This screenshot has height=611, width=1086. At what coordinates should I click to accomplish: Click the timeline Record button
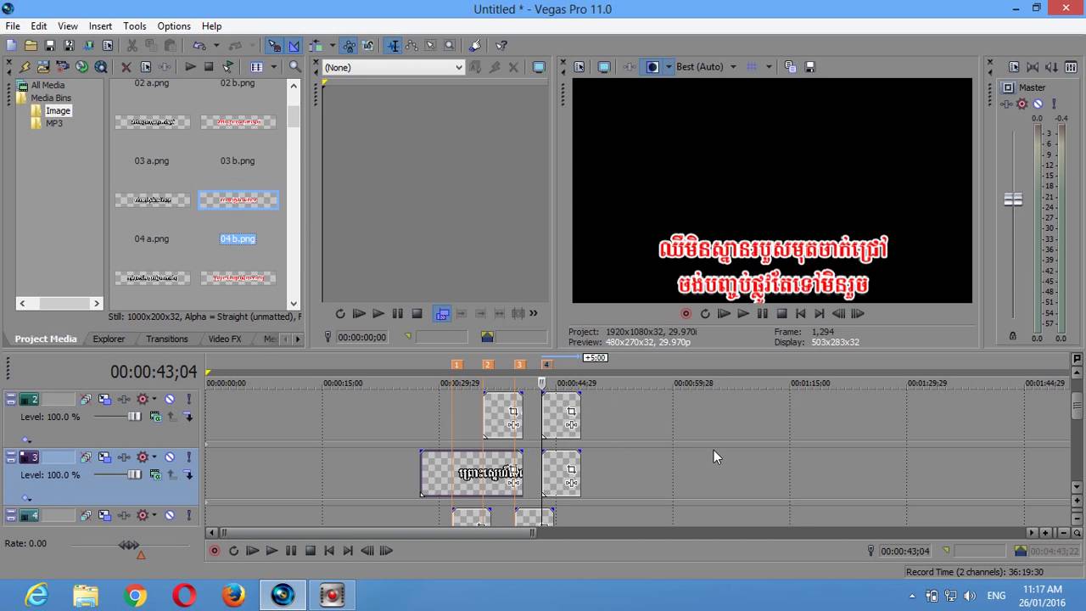[215, 551]
